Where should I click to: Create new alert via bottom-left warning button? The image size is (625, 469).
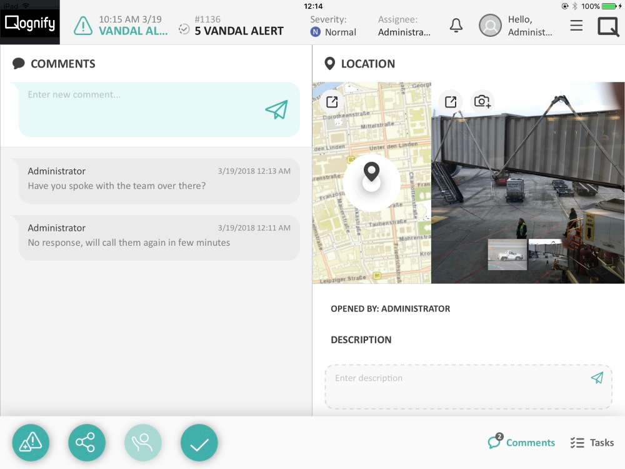tap(31, 443)
